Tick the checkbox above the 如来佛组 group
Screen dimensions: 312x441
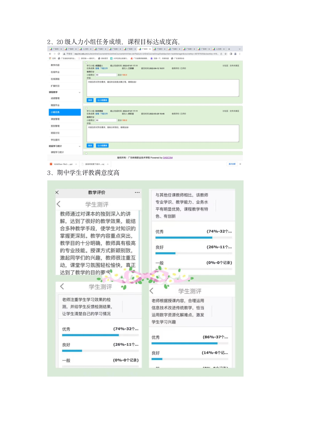click(86, 108)
